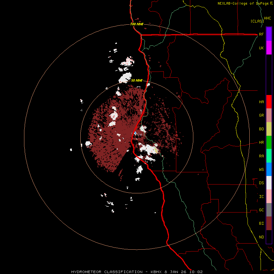Select the IC light pink legend swatch

269,196
